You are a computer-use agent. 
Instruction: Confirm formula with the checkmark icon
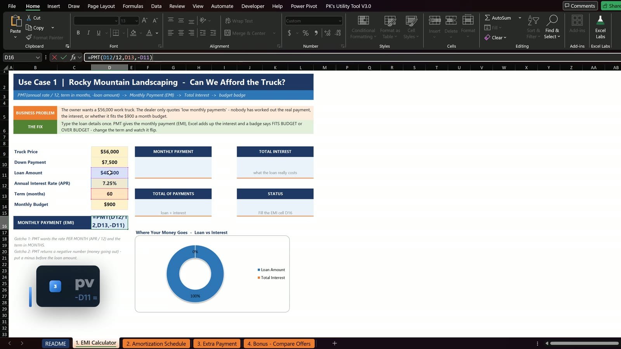pyautogui.click(x=64, y=57)
